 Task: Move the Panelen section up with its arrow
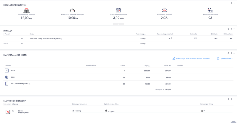234,29
